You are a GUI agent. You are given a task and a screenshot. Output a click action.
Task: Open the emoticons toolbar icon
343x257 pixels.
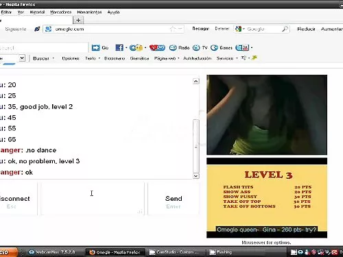coord(136,47)
